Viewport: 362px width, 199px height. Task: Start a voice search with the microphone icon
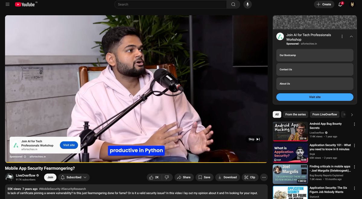point(247,5)
